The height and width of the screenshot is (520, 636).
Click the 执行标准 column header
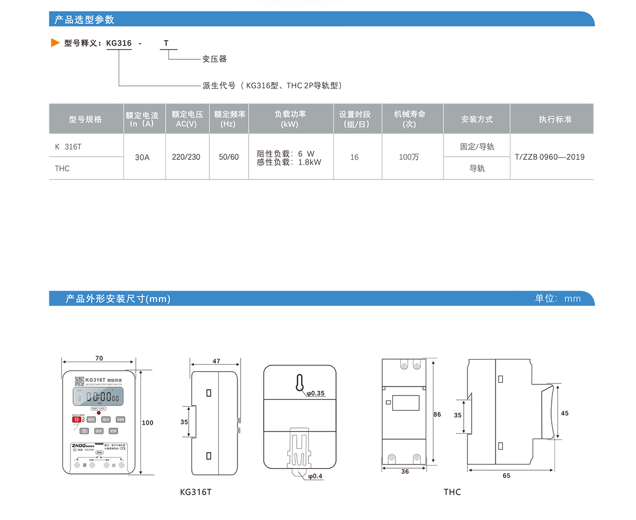tap(551, 119)
